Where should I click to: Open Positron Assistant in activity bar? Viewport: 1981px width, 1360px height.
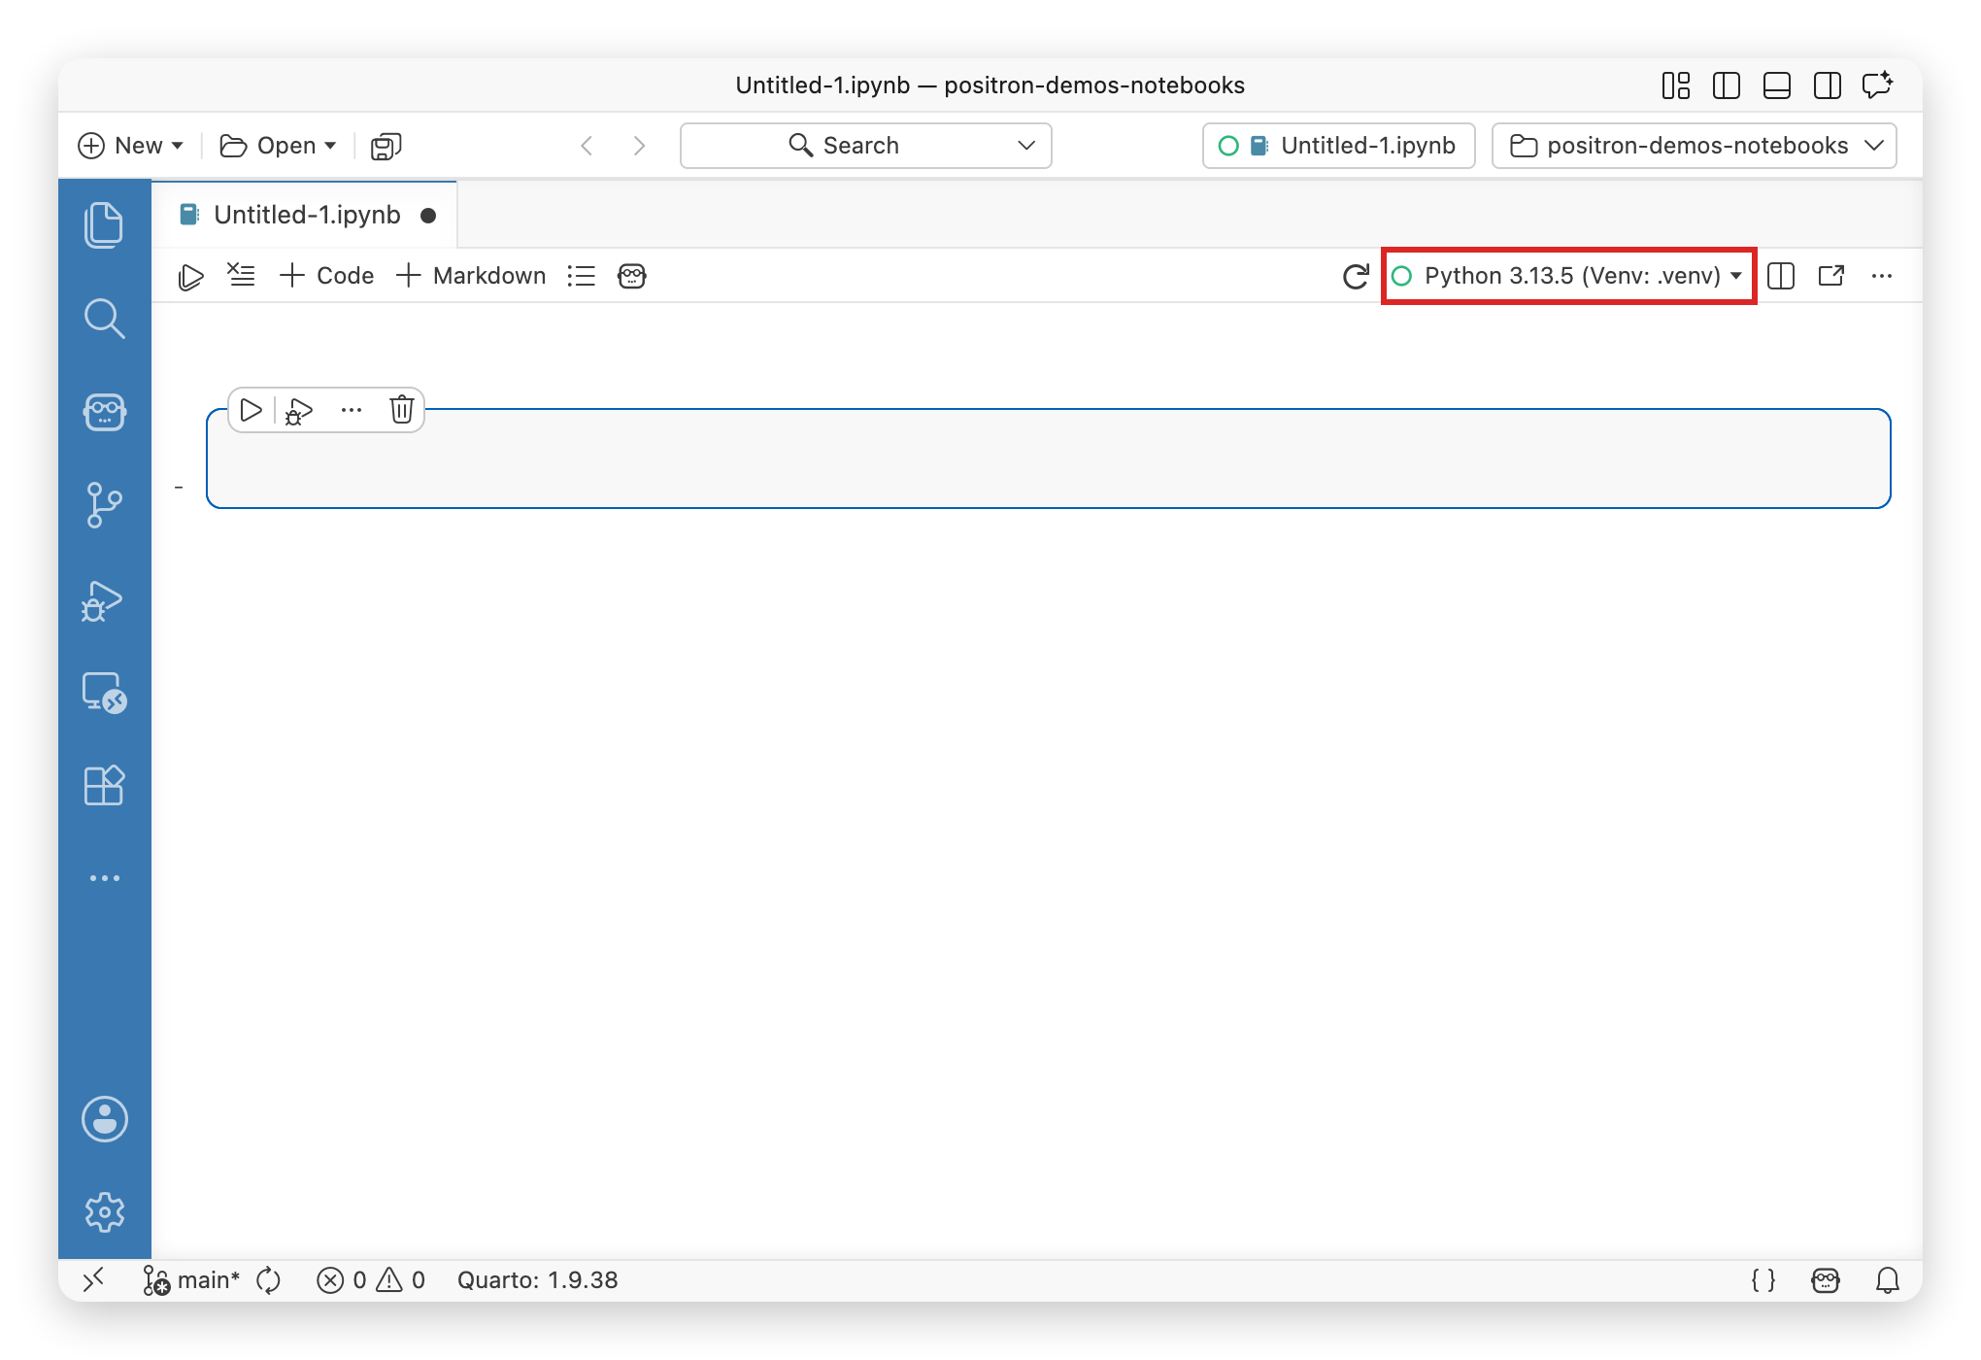pos(104,412)
